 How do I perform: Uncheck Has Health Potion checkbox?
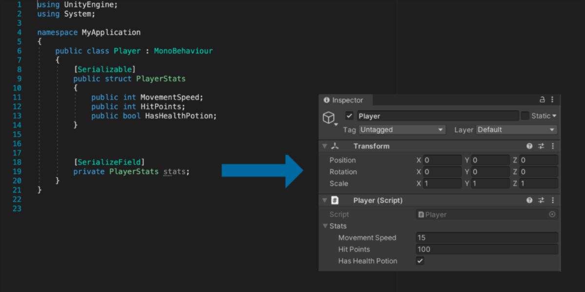point(420,261)
